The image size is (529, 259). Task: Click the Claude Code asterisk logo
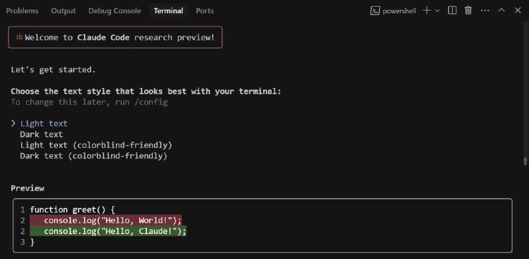click(19, 38)
